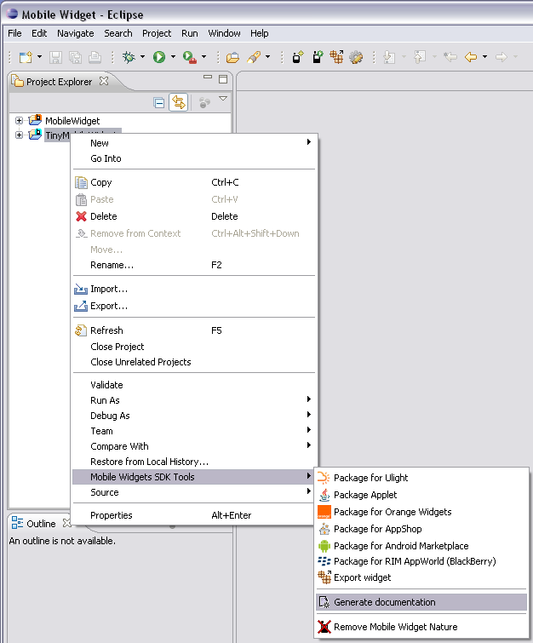The height and width of the screenshot is (643, 533).
Task: Click Collapse All in Project Explorer
Action: (159, 102)
